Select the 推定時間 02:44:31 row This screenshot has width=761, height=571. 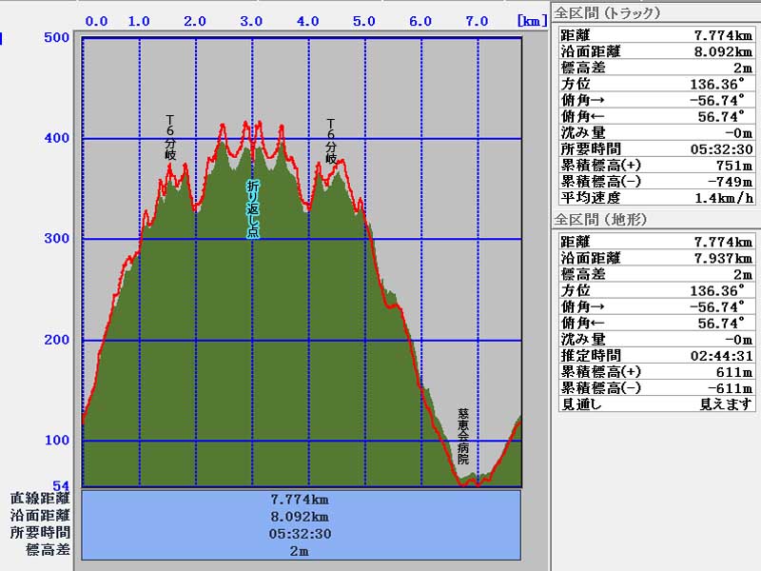[655, 355]
